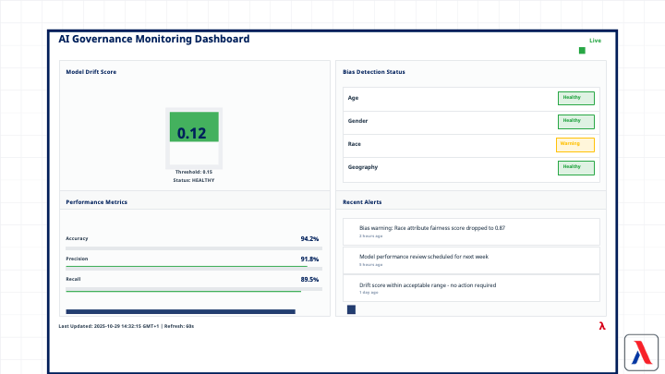Click the dark blue bar under Performance Metrics
This screenshot has height=374, width=665.
click(180, 311)
